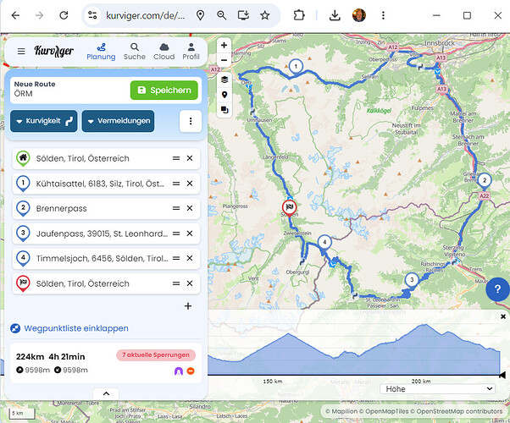510x423 pixels.
Task: Bookmark page with the star icon
Action: tap(265, 15)
